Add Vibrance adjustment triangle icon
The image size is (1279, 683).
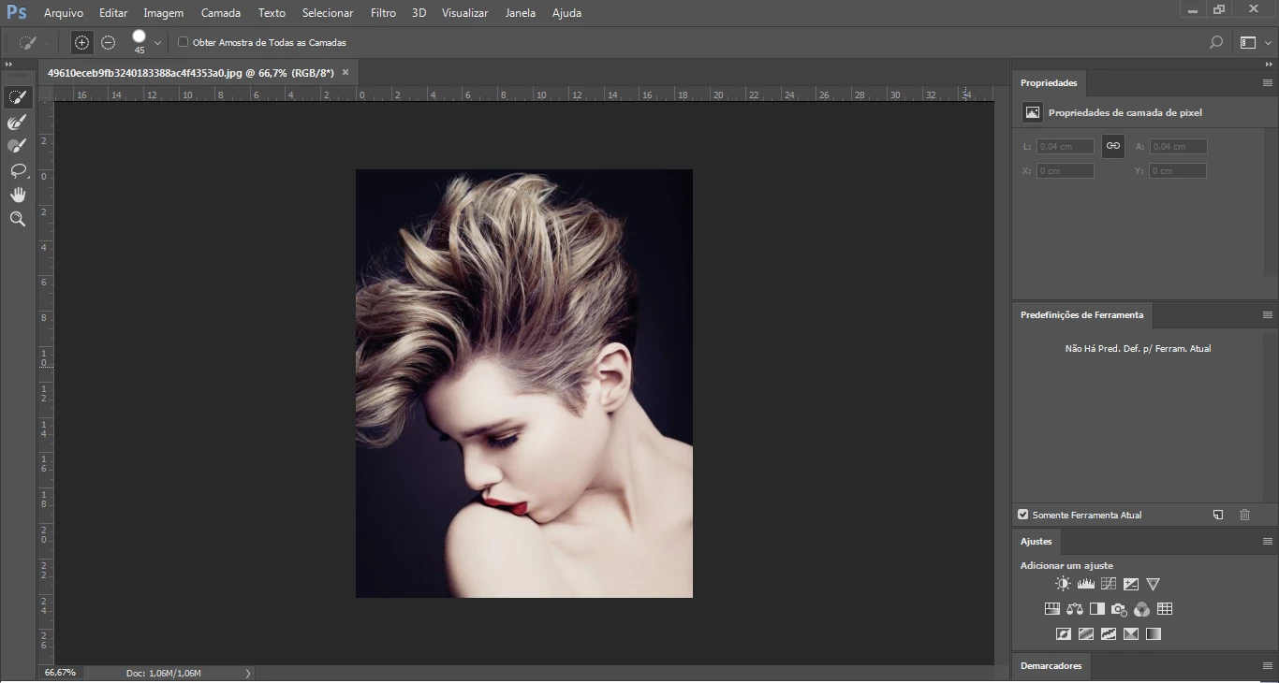pos(1154,584)
